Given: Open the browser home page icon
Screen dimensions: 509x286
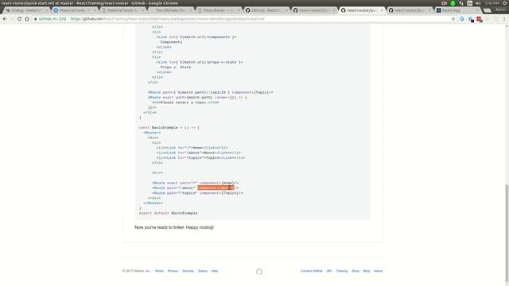Looking at the screenshot, I should coord(27,19).
